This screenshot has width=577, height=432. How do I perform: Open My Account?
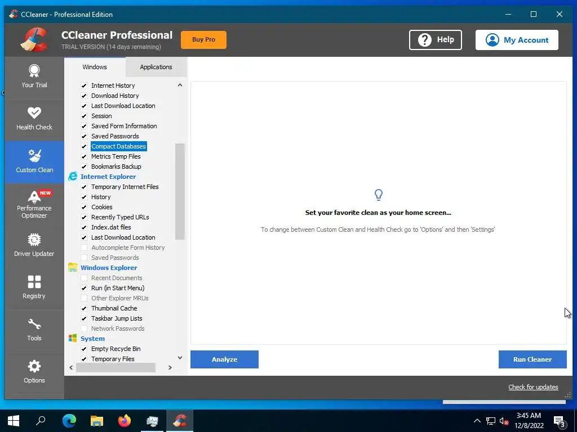pyautogui.click(x=517, y=40)
